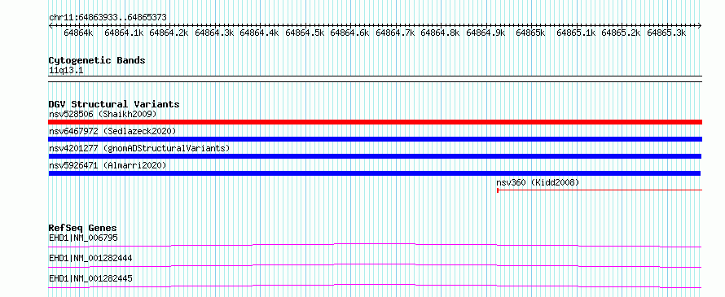Open variant nsv4201277 (gnomADStructuralVariants) label
Viewport: 725px width, 297px height.
point(139,148)
